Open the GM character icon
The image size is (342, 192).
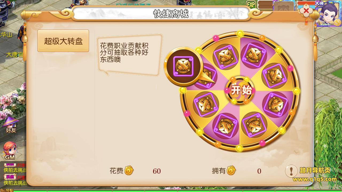pyautogui.click(x=10, y=151)
